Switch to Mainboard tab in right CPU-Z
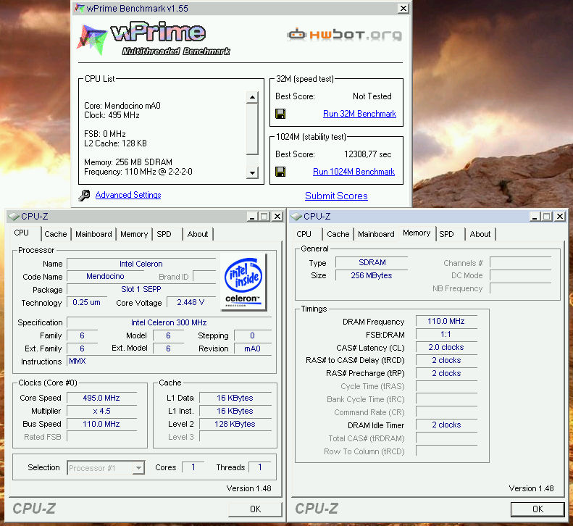This screenshot has height=526, width=573. tap(376, 234)
